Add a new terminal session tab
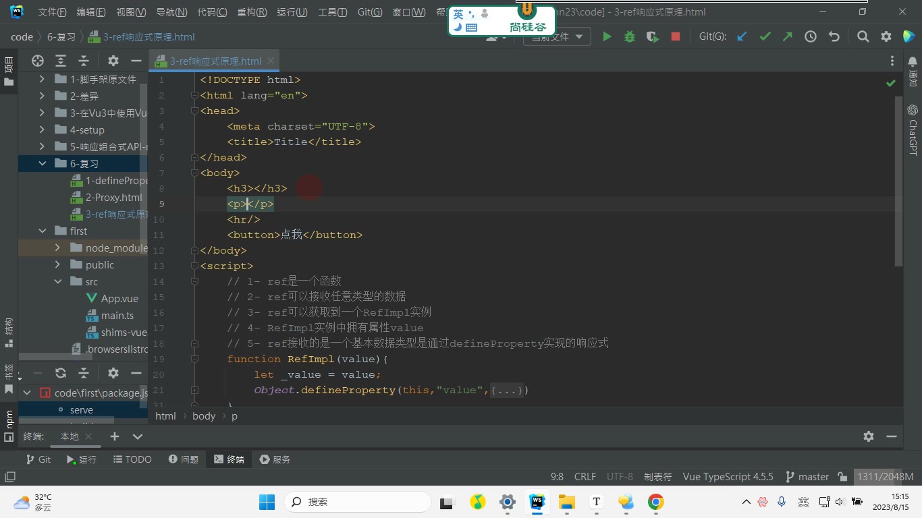The height and width of the screenshot is (518, 922). coord(115,436)
